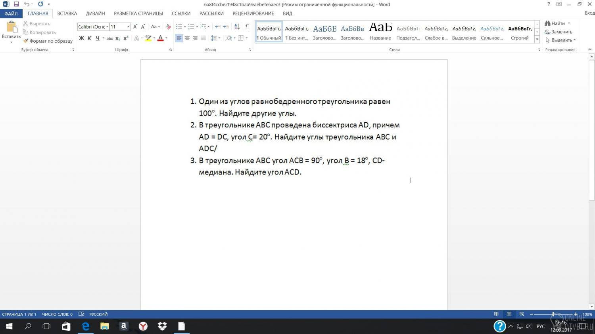Apply the Название style
Screen dimensions: 595x334
click(380, 32)
